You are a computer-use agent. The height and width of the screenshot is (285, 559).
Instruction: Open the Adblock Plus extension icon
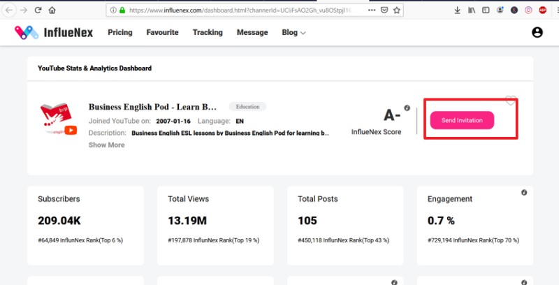click(543, 10)
